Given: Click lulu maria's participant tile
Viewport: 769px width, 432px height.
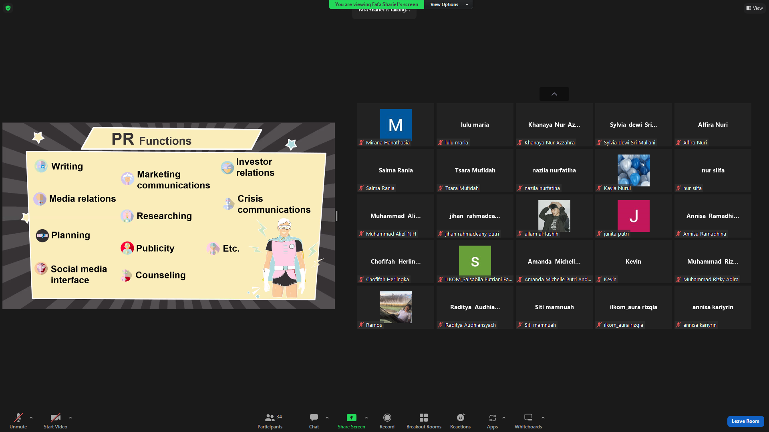Looking at the screenshot, I should (475, 125).
